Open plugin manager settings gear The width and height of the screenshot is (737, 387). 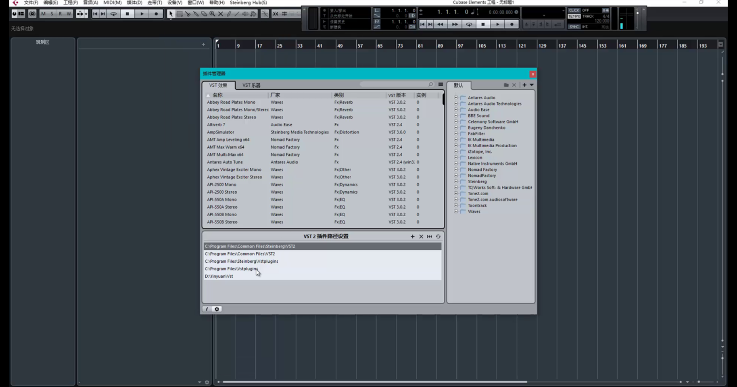click(x=217, y=309)
